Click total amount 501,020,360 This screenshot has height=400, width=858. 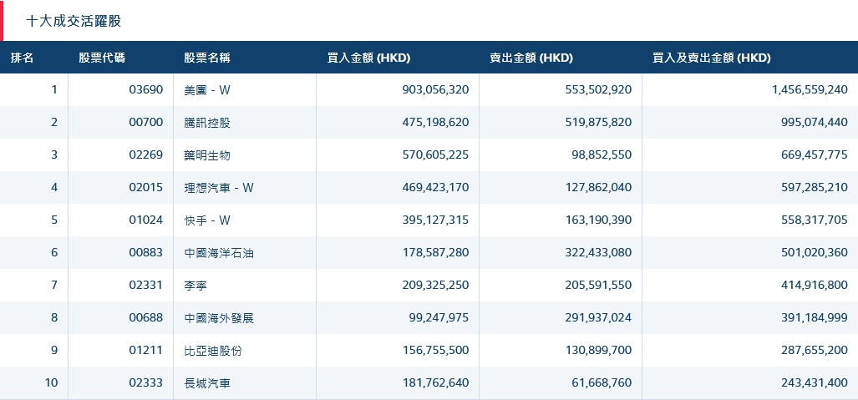(815, 253)
